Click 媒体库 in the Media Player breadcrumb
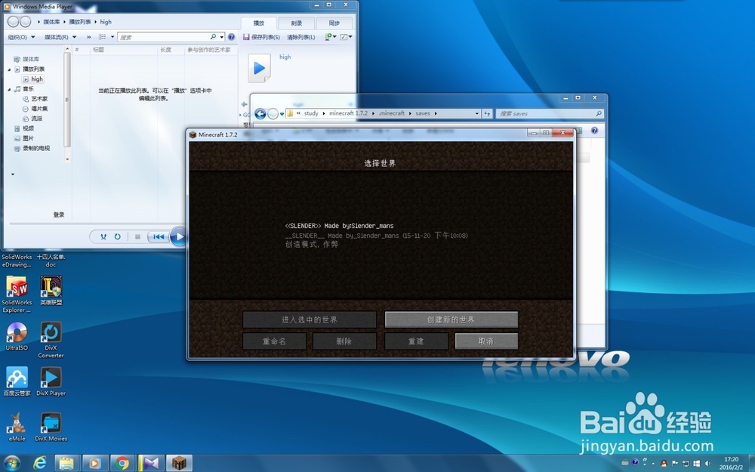The image size is (755, 472). point(52,22)
